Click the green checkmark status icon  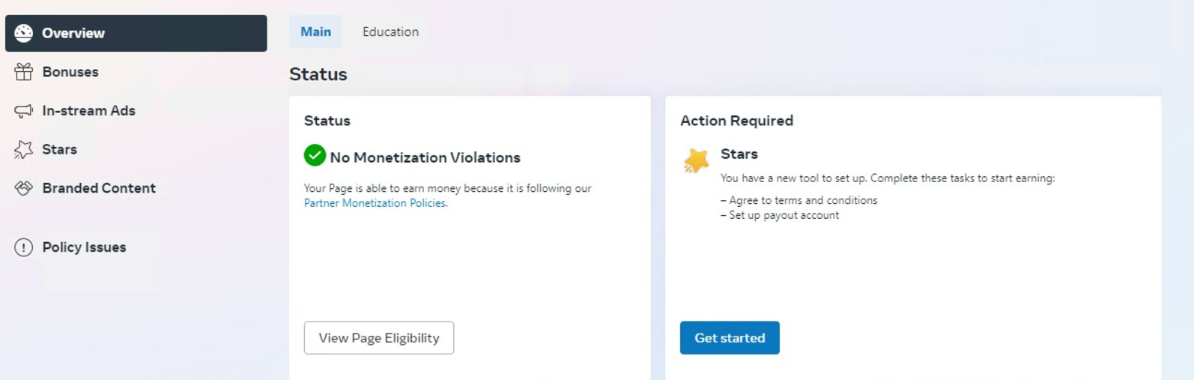pos(315,155)
